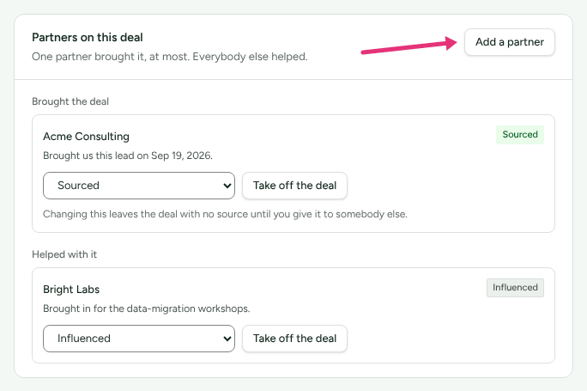Screen dimensions: 587x391
Task: Click the 'Changing this leaves the deal' note
Action: point(225,214)
